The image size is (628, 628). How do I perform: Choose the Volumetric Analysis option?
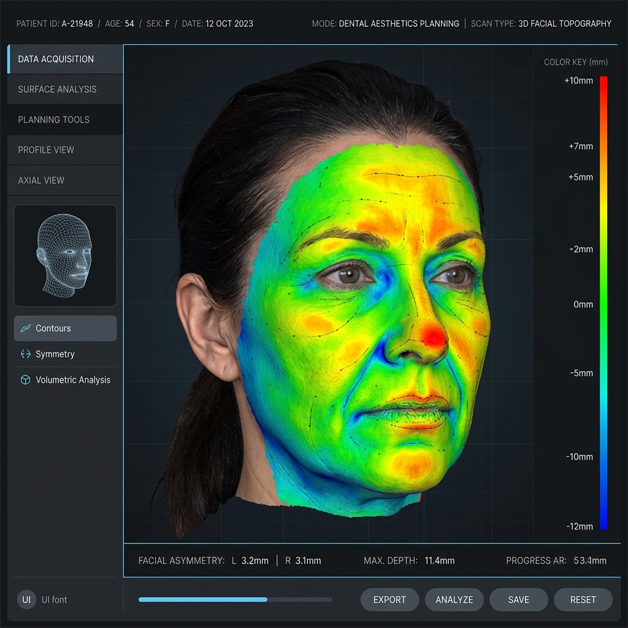(x=65, y=380)
